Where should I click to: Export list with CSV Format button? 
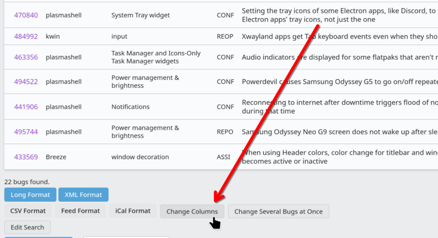[28, 211]
